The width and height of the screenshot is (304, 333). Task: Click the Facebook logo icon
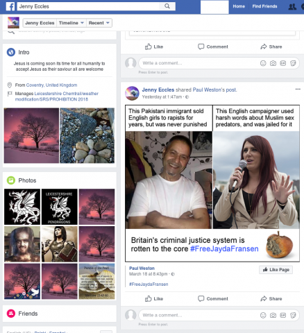pyautogui.click(x=10, y=6)
